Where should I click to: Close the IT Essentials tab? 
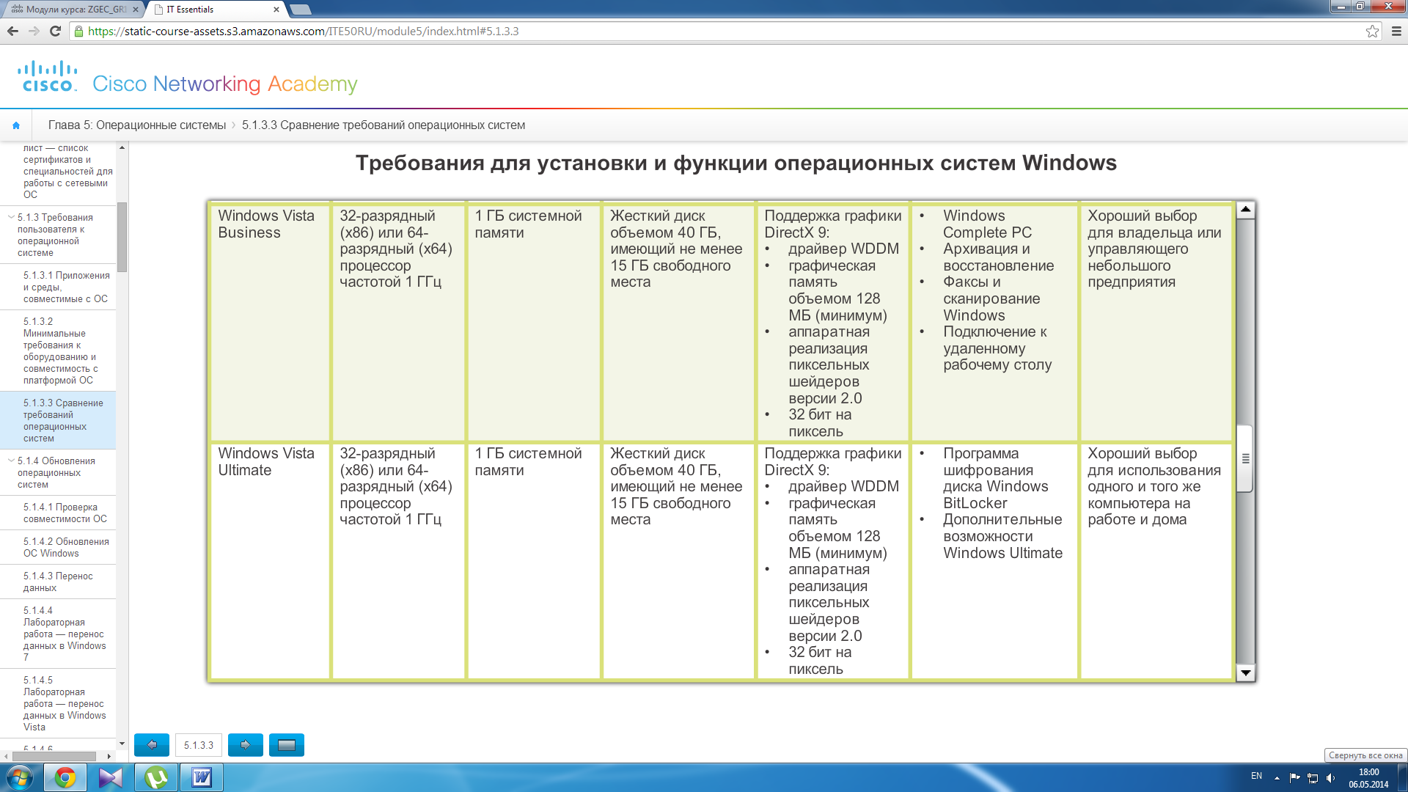[276, 10]
